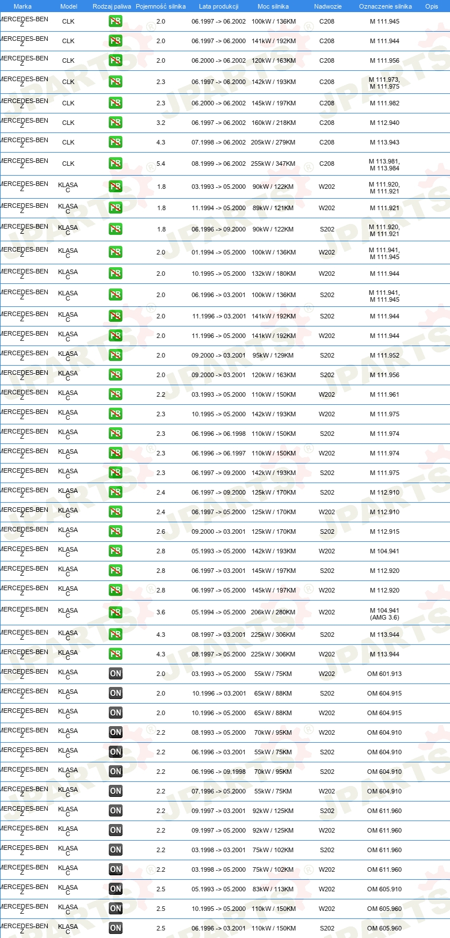Select engine code M 104.941 (AMG 3.6)

pyautogui.click(x=384, y=614)
